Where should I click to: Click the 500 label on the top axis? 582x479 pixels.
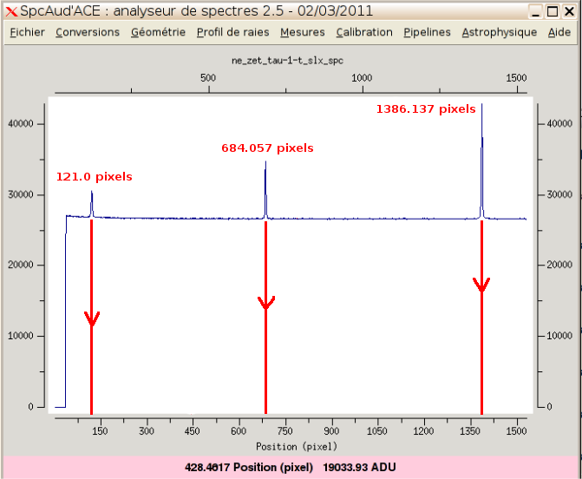point(208,78)
